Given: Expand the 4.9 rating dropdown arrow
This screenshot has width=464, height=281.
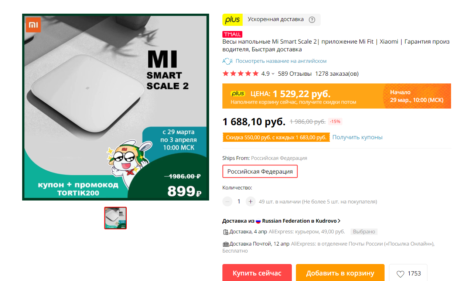Looking at the screenshot, I should click(x=273, y=74).
